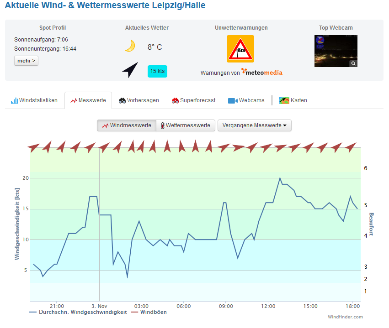Click the Unwetterwarnungen heading

point(241,28)
